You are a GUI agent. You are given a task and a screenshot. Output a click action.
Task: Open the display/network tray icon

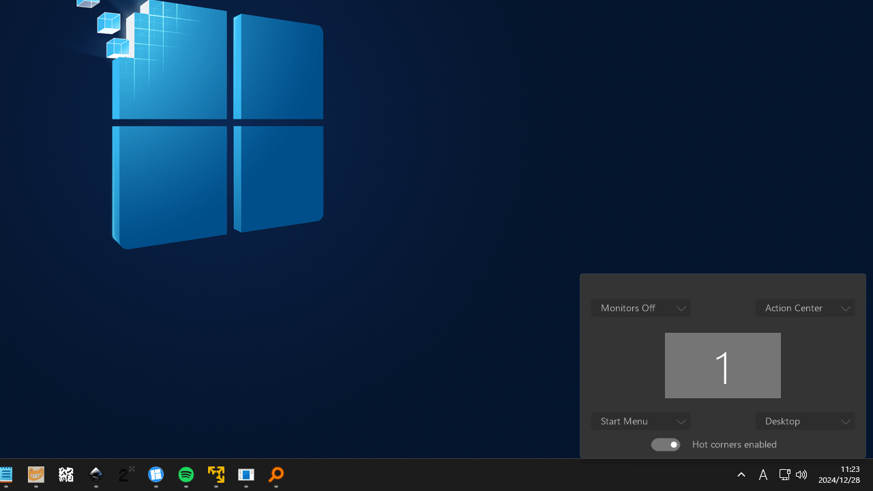[784, 475]
